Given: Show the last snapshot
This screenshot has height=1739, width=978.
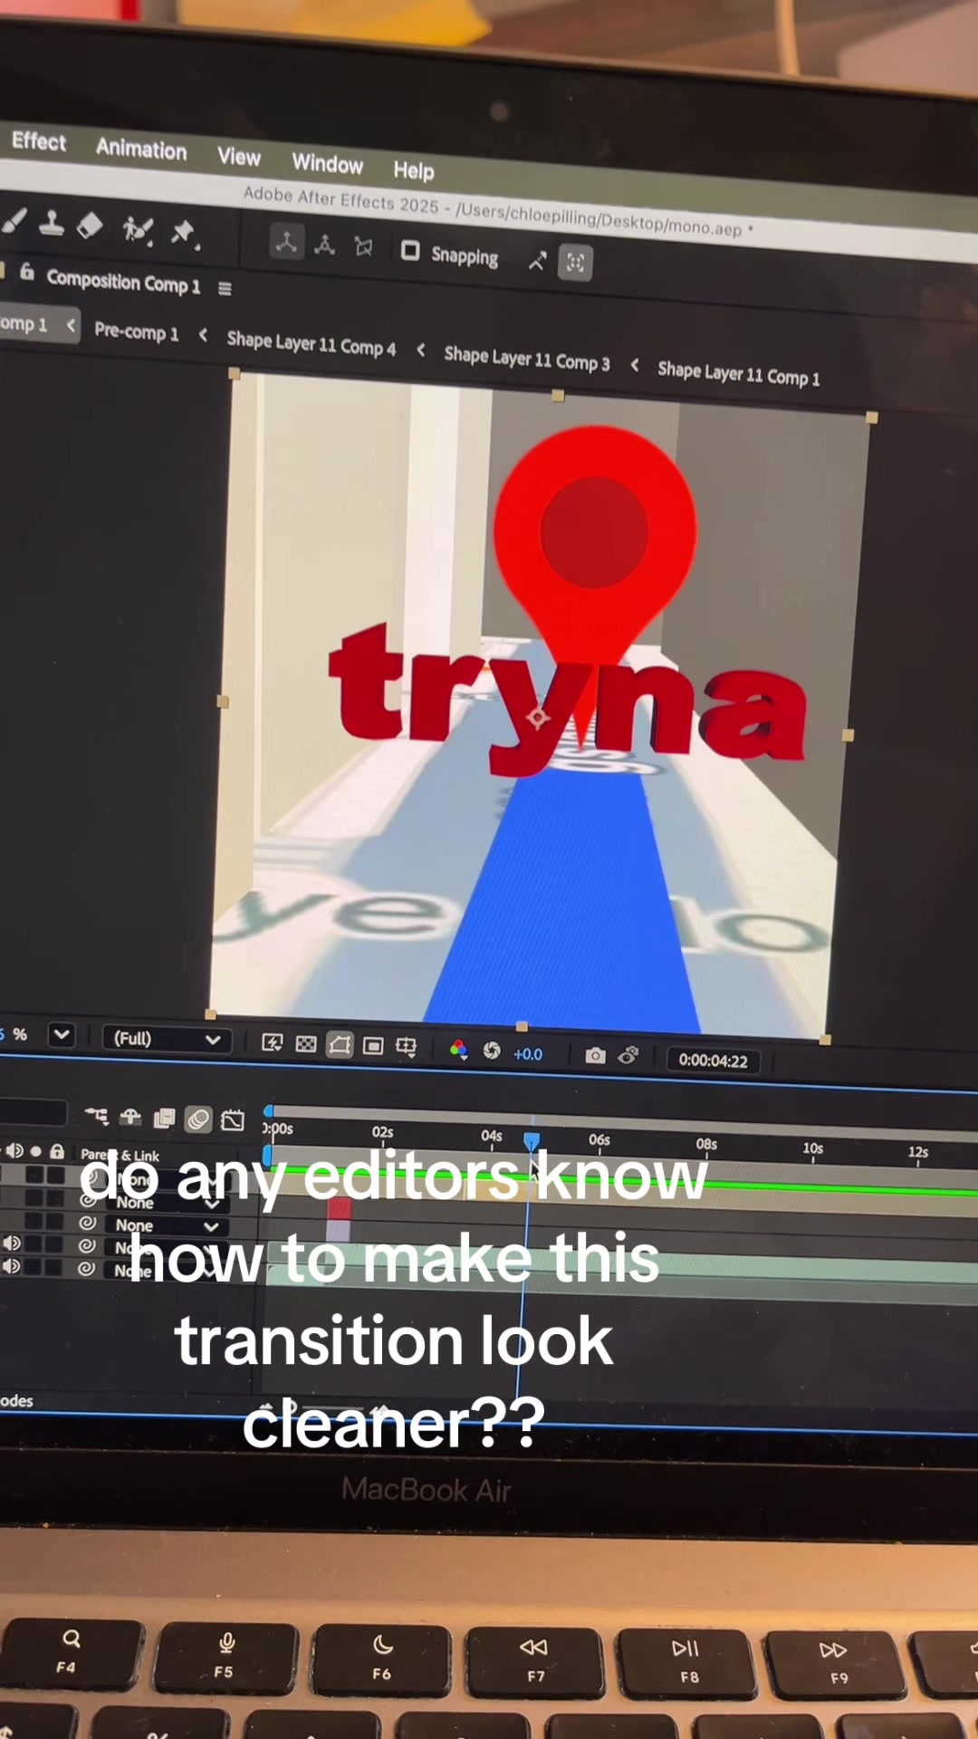Looking at the screenshot, I should (x=628, y=1055).
